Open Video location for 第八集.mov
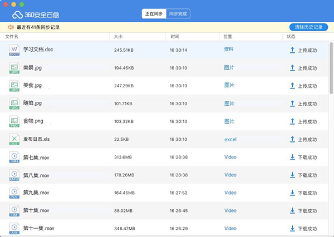Screen dimensions: 334x237 (230, 175)
